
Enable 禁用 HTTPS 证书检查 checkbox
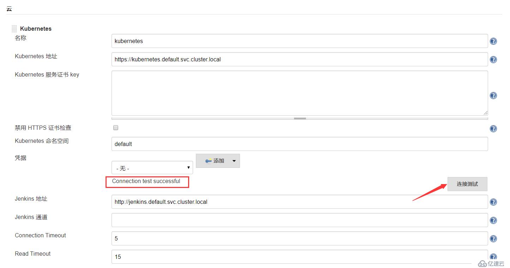116,128
